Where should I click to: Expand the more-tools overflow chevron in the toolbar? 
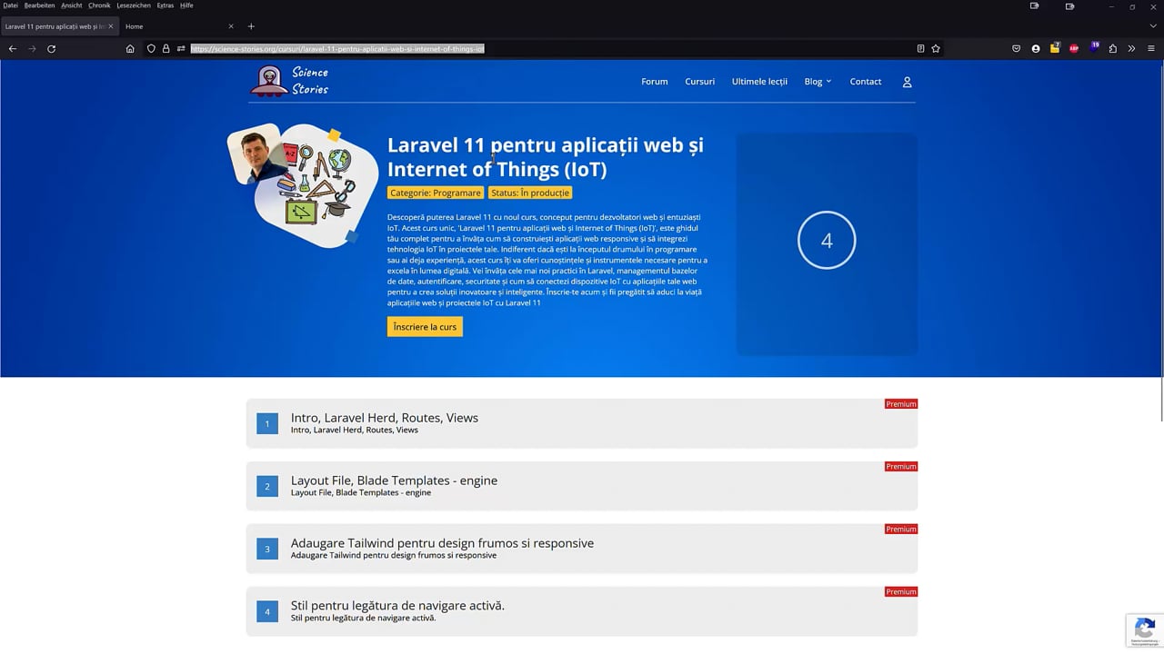click(x=1132, y=49)
